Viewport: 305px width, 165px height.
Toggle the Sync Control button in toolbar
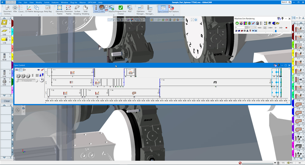point(163,9)
